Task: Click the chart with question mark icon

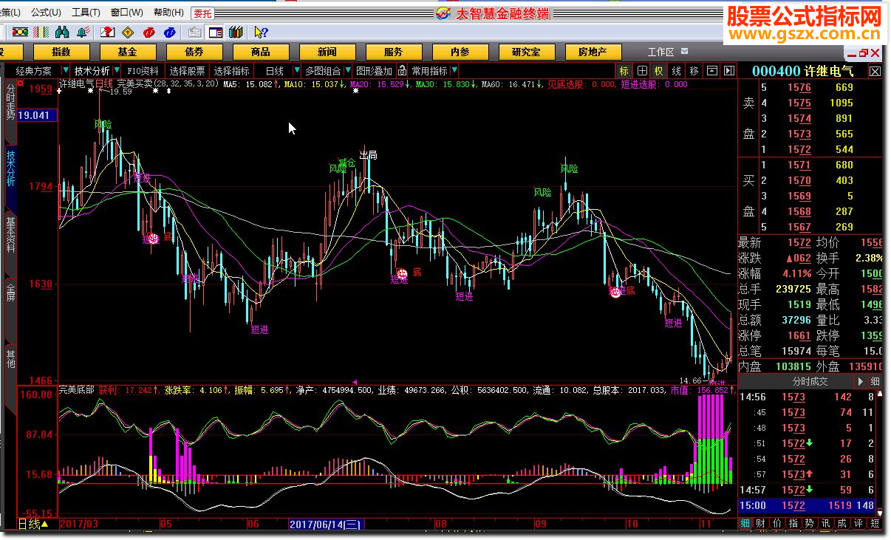Action: pyautogui.click(x=108, y=32)
